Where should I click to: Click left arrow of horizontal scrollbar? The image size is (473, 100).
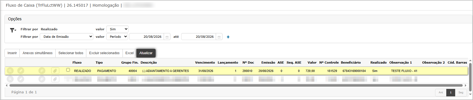6,85
